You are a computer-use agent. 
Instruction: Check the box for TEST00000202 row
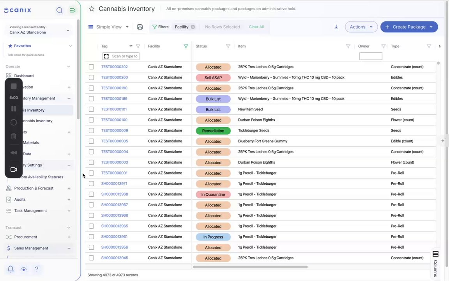coord(91,67)
